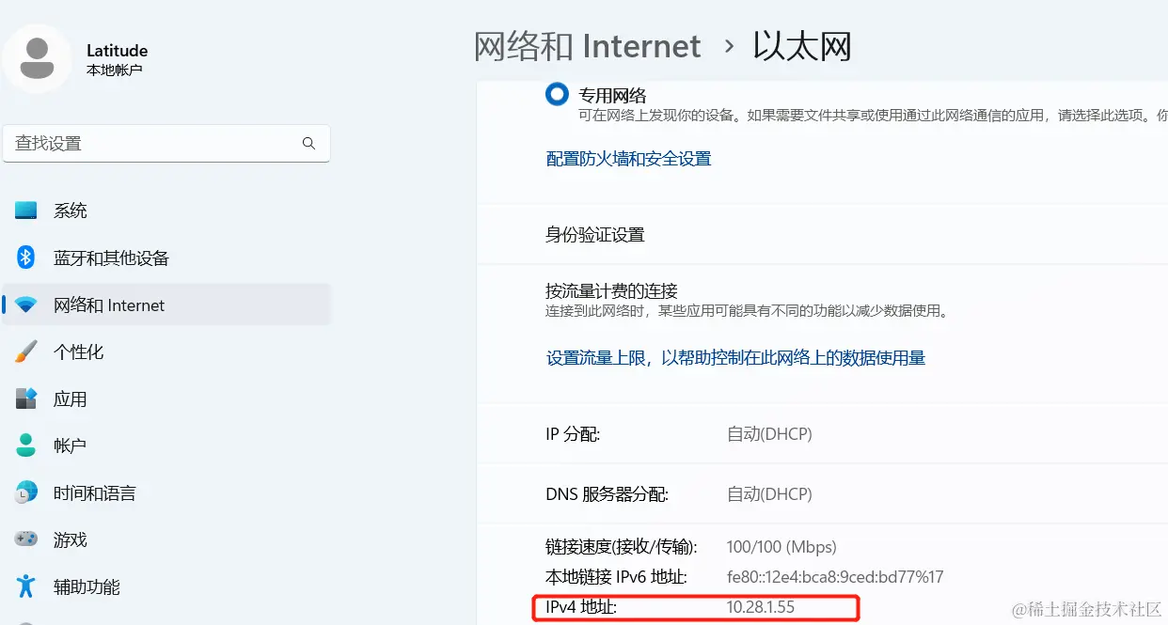Open 设置流量上限 data limit link

(x=735, y=358)
